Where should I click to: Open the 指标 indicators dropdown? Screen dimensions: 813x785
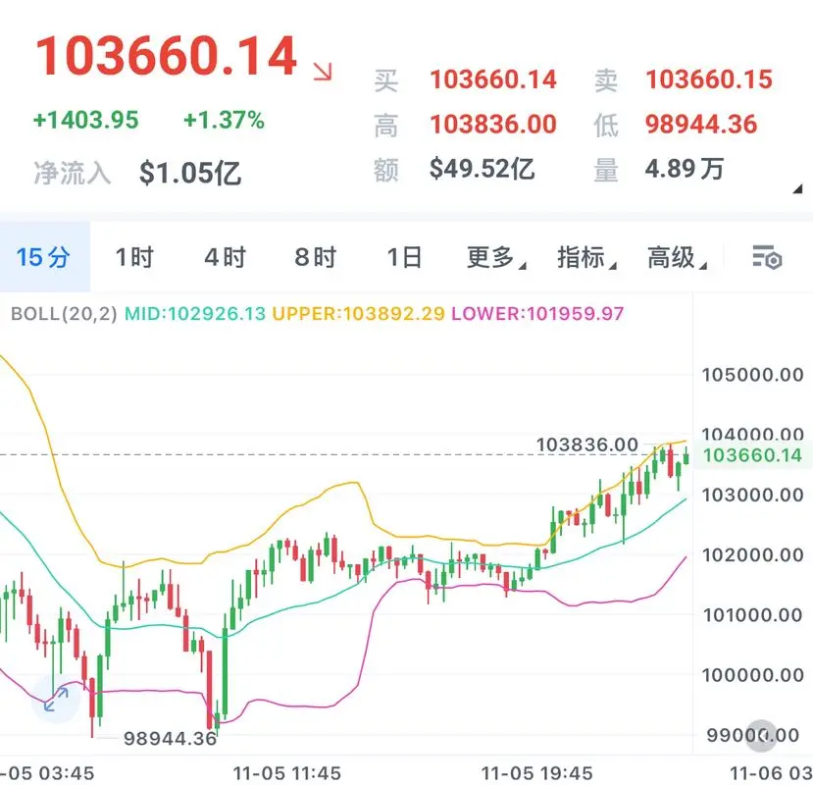coord(586,257)
